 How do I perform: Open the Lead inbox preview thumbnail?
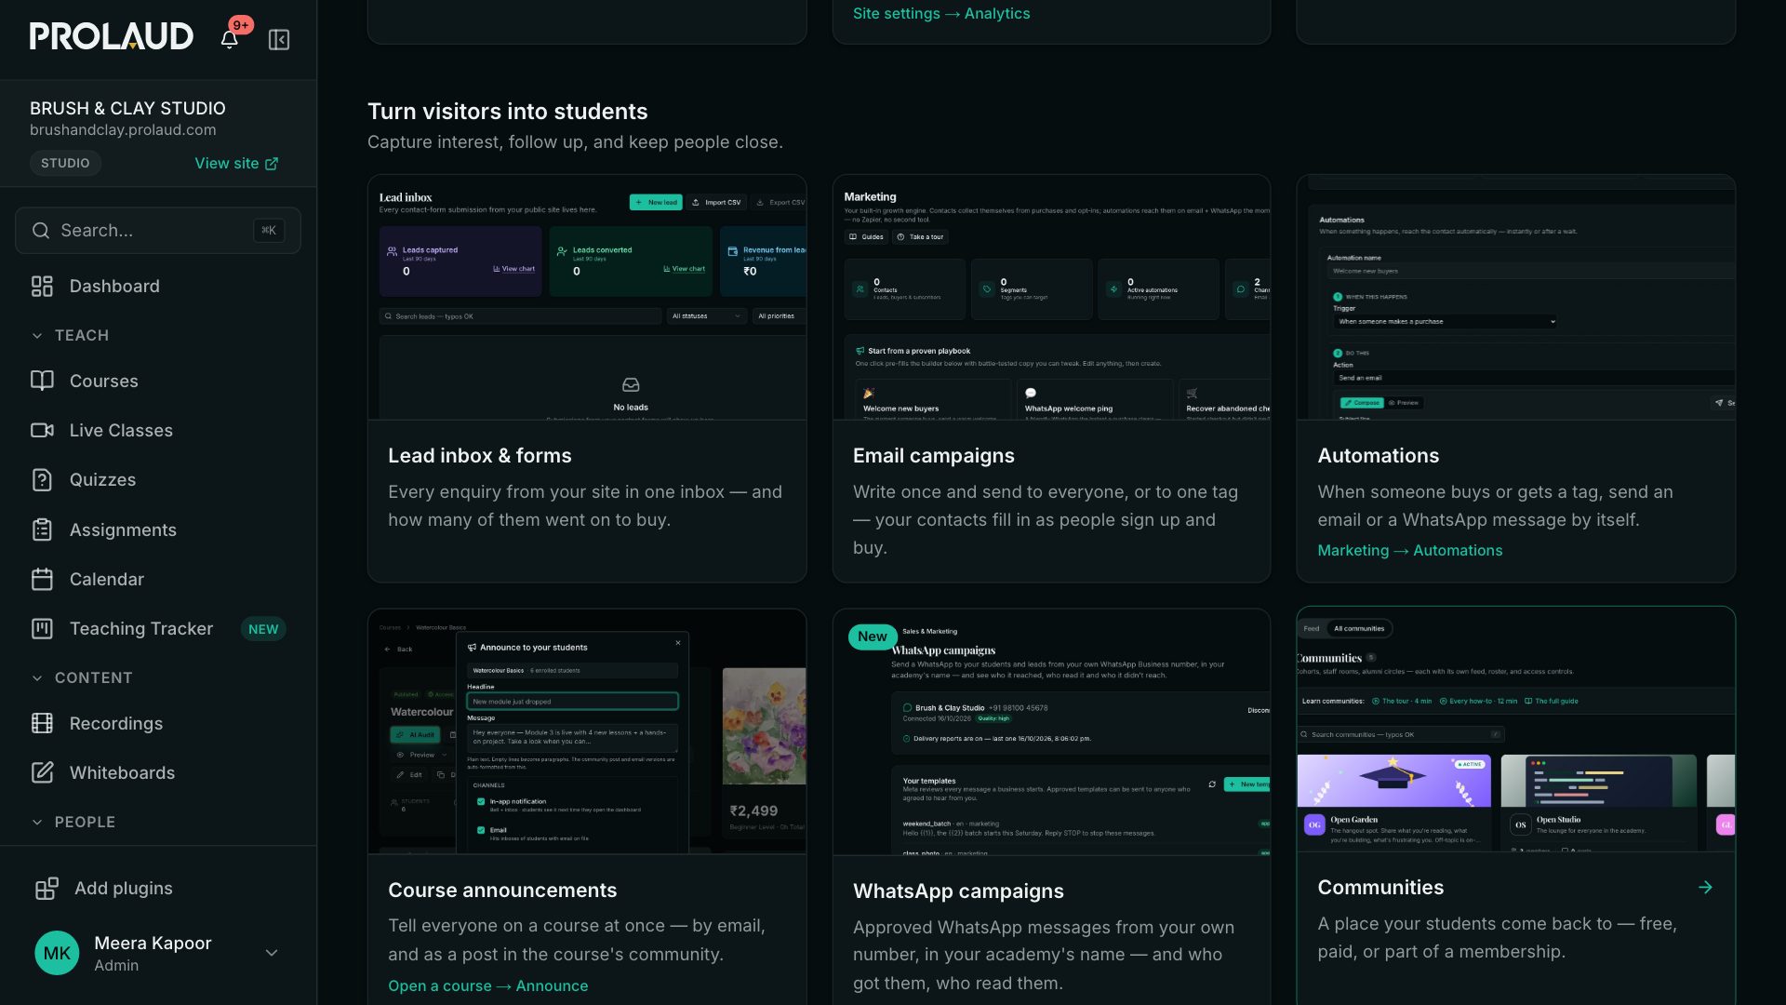(587, 297)
